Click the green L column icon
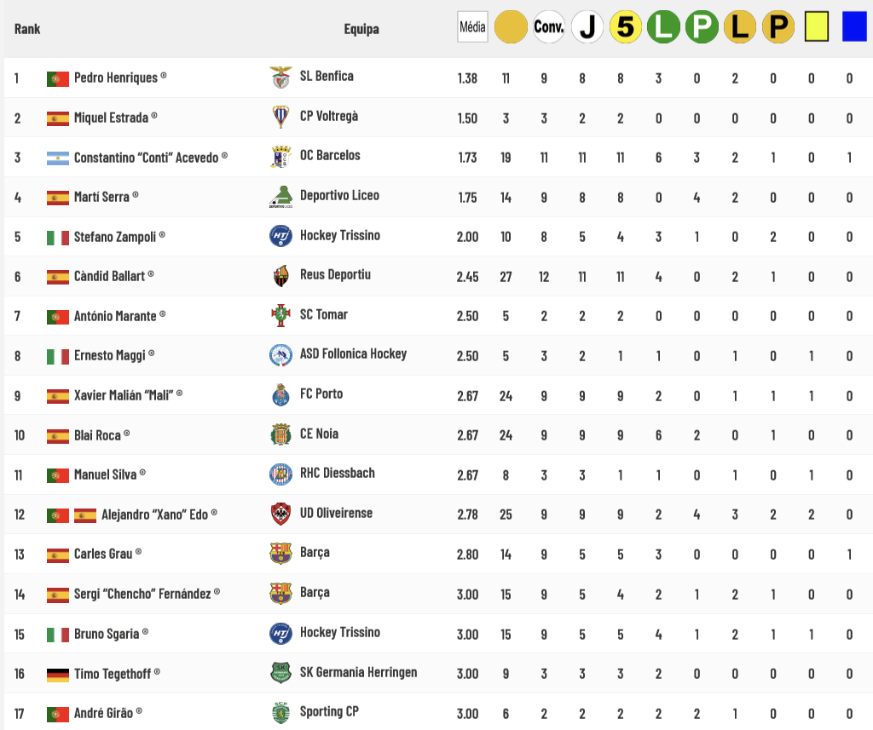873x730 pixels. click(x=664, y=27)
